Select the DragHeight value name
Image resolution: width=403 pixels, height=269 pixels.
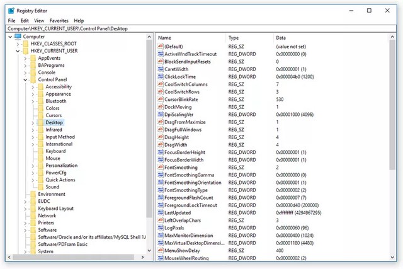pyautogui.click(x=176, y=137)
